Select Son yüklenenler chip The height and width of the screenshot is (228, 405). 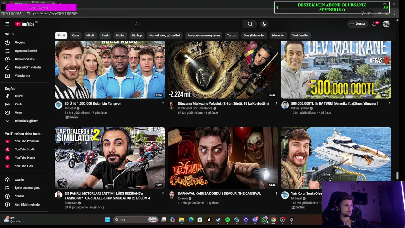(x=254, y=35)
